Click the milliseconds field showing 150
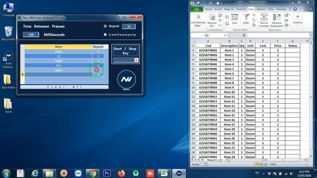Image resolution: width=317 pixels, height=178 pixels. click(x=31, y=35)
